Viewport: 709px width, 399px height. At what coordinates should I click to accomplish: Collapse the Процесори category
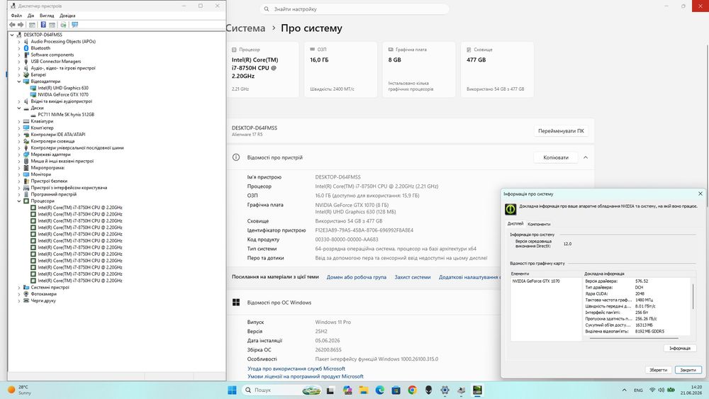point(19,201)
